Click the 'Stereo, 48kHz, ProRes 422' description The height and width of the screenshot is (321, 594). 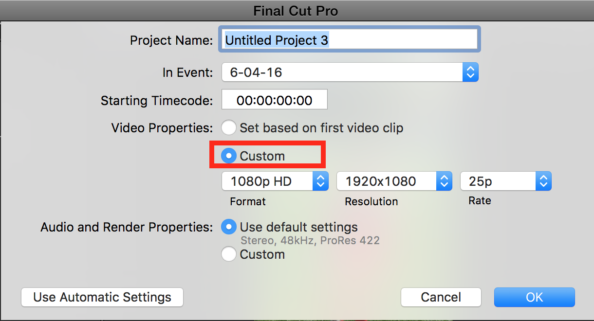pyautogui.click(x=310, y=240)
